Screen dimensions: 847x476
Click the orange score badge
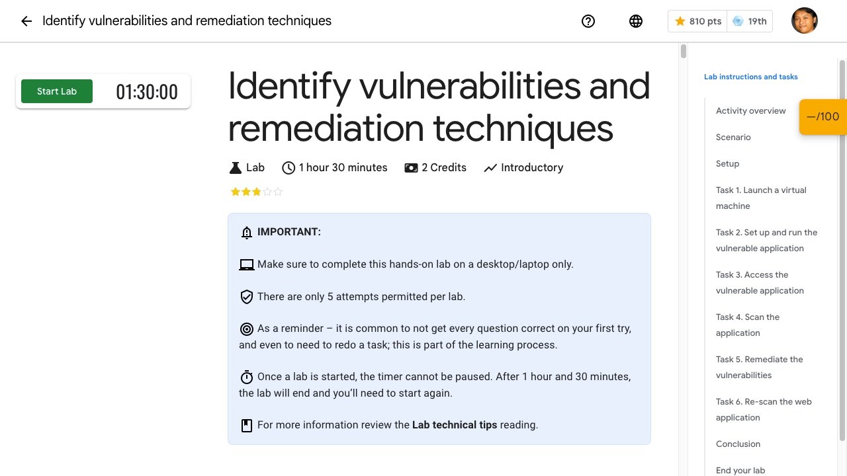(x=823, y=117)
